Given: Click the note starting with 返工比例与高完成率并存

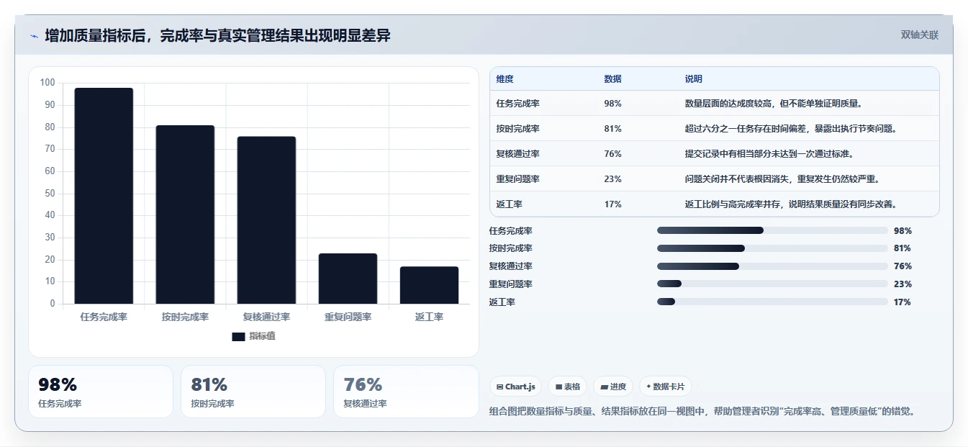Looking at the screenshot, I should click(791, 204).
